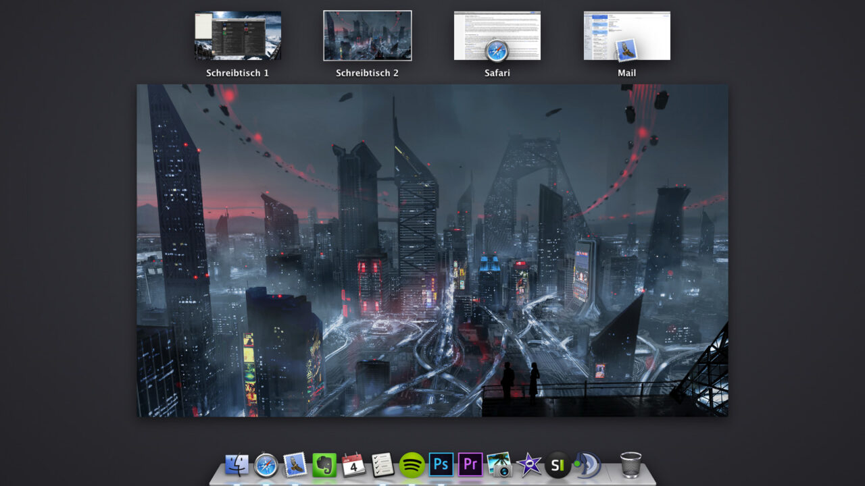The width and height of the screenshot is (865, 486).
Task: Open the Mail stamp icon in dock
Action: [x=295, y=465]
